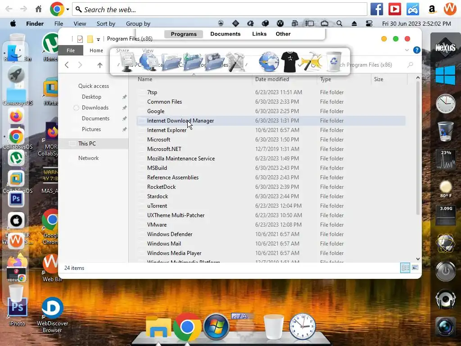Open YouTube shortcut in Web Bar
Screen dimensions: 461x346
(394, 9)
